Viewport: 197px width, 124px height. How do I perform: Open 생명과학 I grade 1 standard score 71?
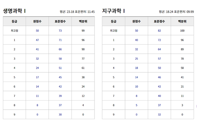(60, 40)
